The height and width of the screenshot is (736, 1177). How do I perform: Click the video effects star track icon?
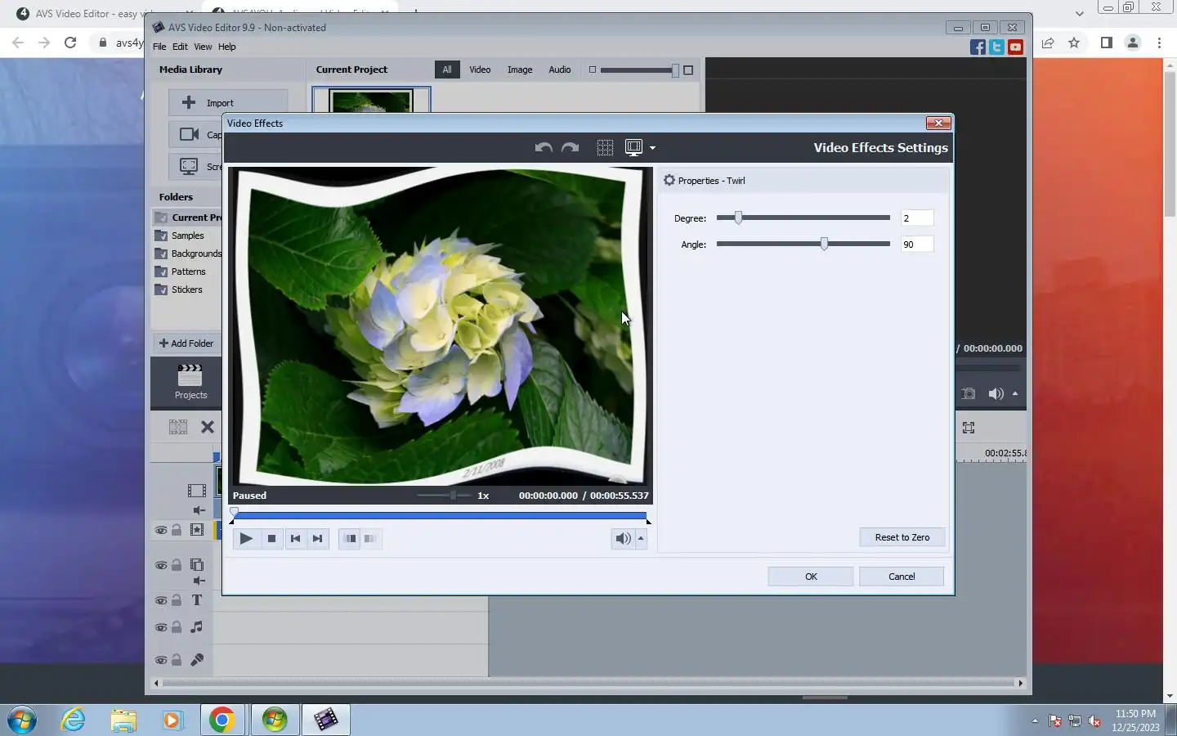(197, 530)
